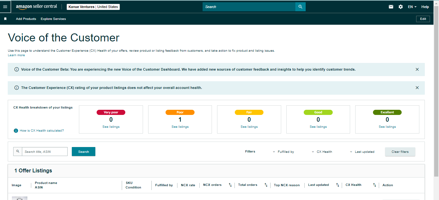Click the Voice of the Customer title
This screenshot has height=200, width=439.
click(64, 38)
